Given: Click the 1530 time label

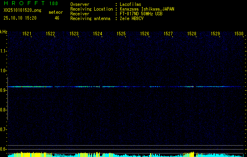Looking at the screenshot, I should 239,34.
